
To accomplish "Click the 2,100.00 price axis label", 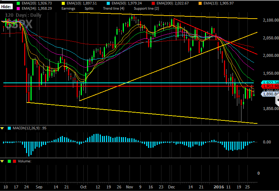I will [x=271, y=20].
